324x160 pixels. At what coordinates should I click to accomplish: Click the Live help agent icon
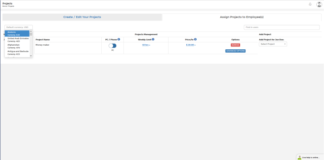pos(299,158)
